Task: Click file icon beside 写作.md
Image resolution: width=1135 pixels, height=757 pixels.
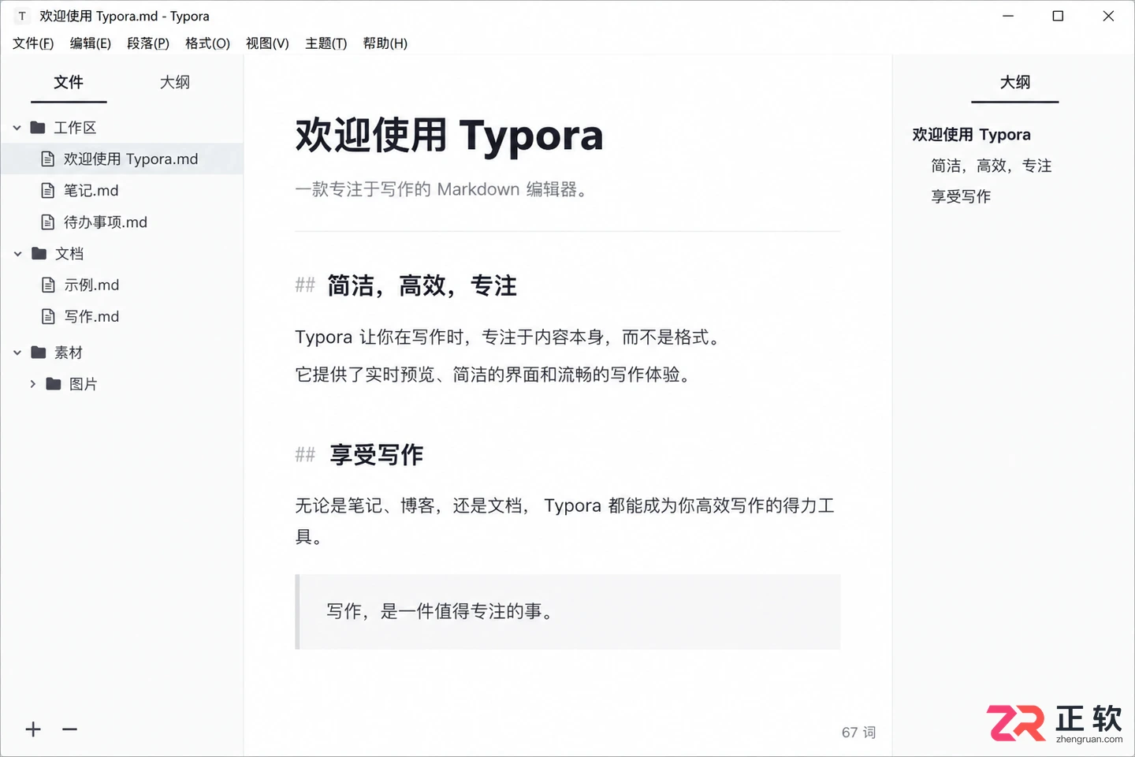Action: [x=48, y=317]
